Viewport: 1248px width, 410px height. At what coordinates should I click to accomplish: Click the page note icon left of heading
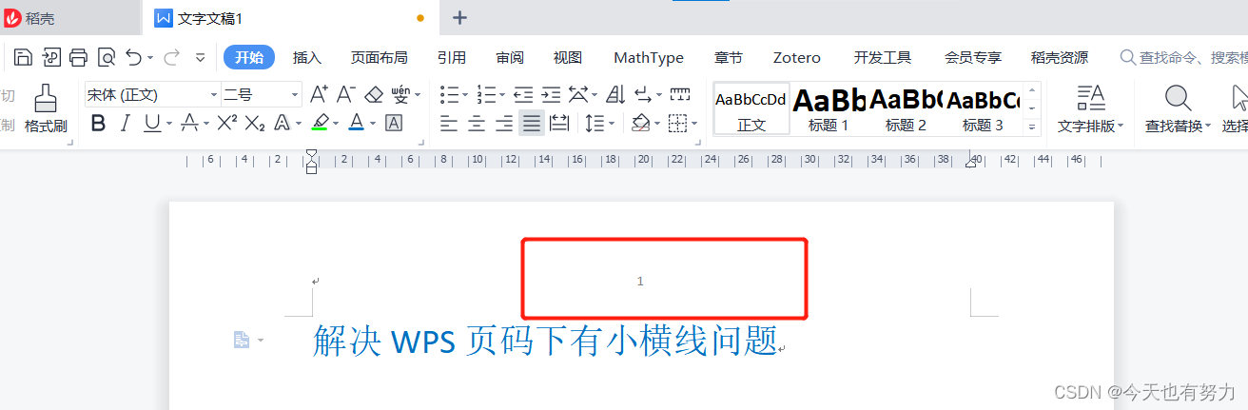(x=242, y=340)
